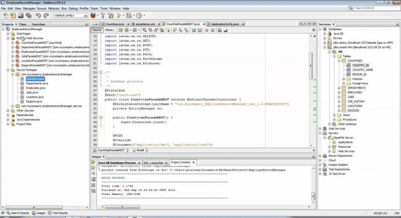Open project in Firefox browser icon
The height and width of the screenshot is (218, 401).
(93, 16)
